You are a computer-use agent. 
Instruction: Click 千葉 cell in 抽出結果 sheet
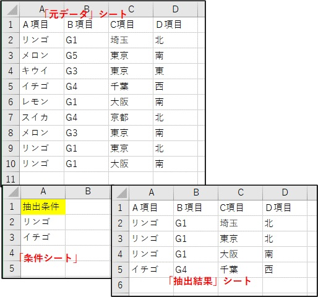[241, 270]
